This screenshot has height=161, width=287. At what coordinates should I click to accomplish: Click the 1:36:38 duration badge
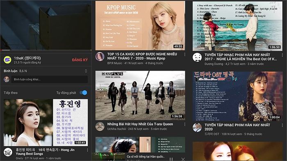pos(177,116)
